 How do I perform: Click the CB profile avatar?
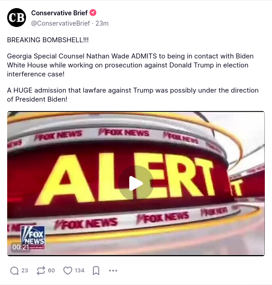click(17, 18)
